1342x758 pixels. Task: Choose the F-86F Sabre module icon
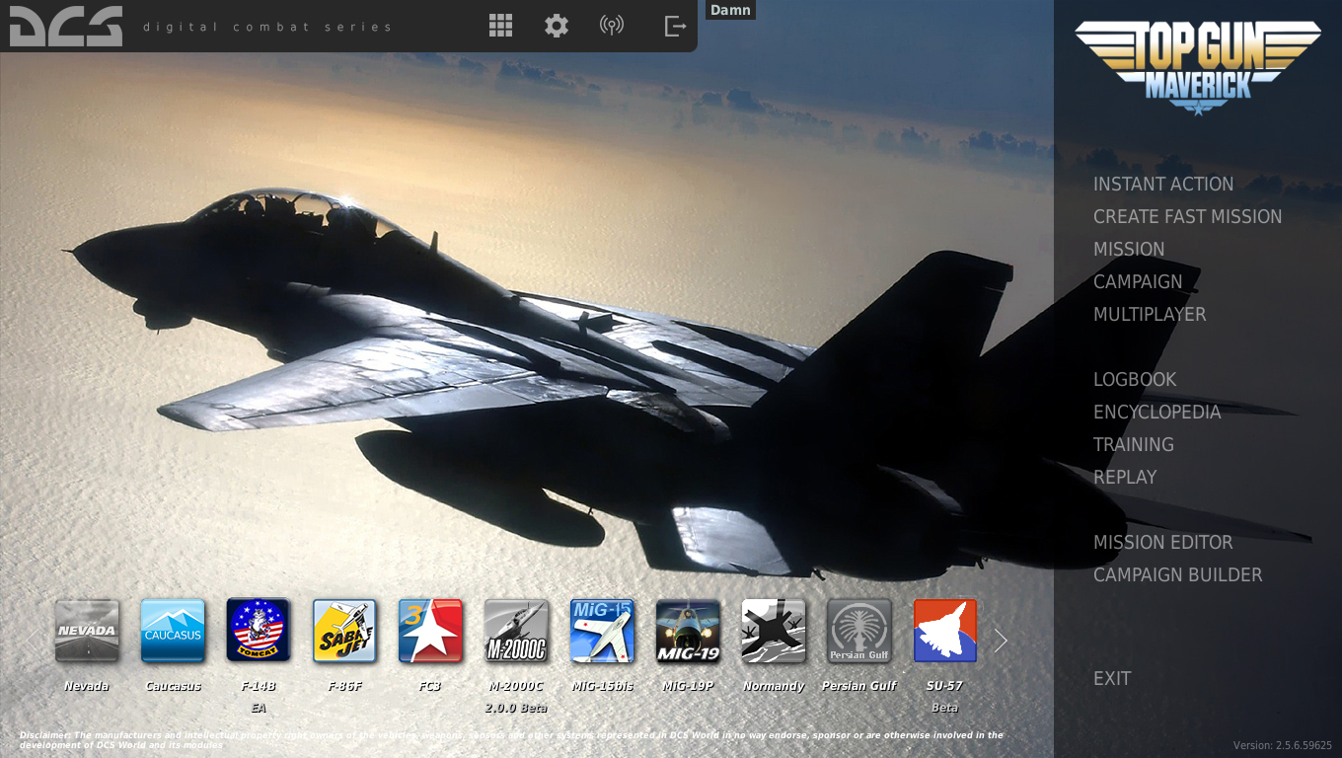(344, 631)
